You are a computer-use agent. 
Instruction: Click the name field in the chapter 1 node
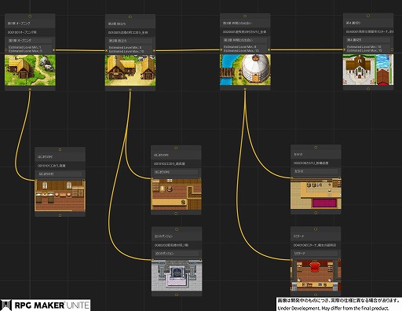coord(29,41)
